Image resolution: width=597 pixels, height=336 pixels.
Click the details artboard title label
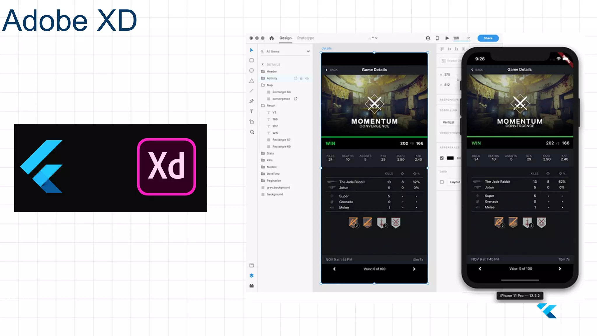pos(326,48)
